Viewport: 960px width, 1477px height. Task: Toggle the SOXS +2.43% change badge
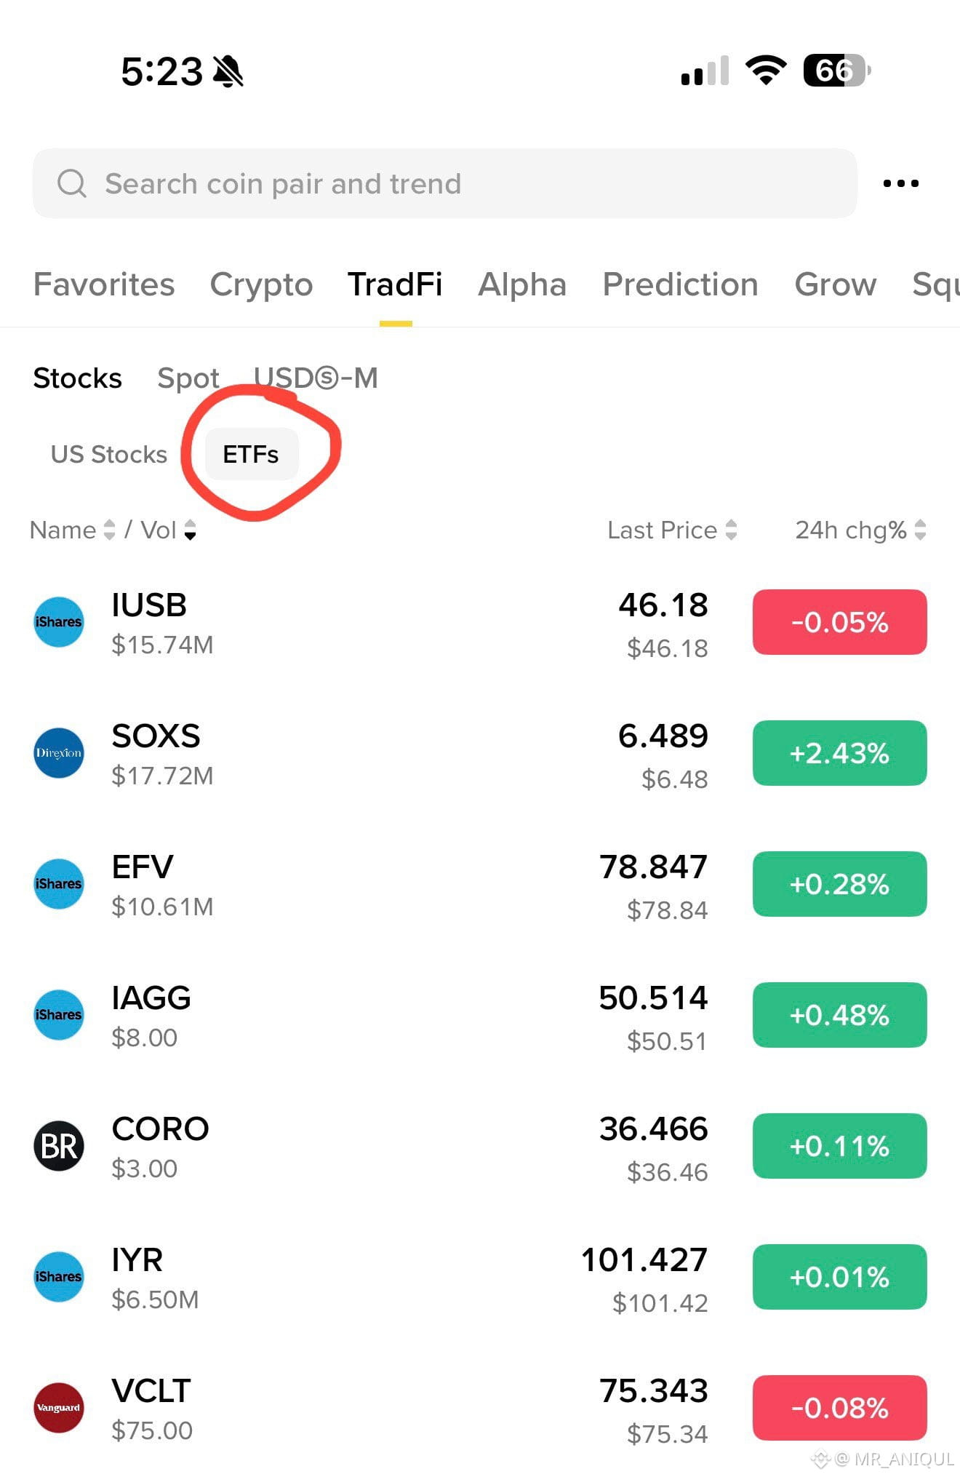(x=839, y=753)
